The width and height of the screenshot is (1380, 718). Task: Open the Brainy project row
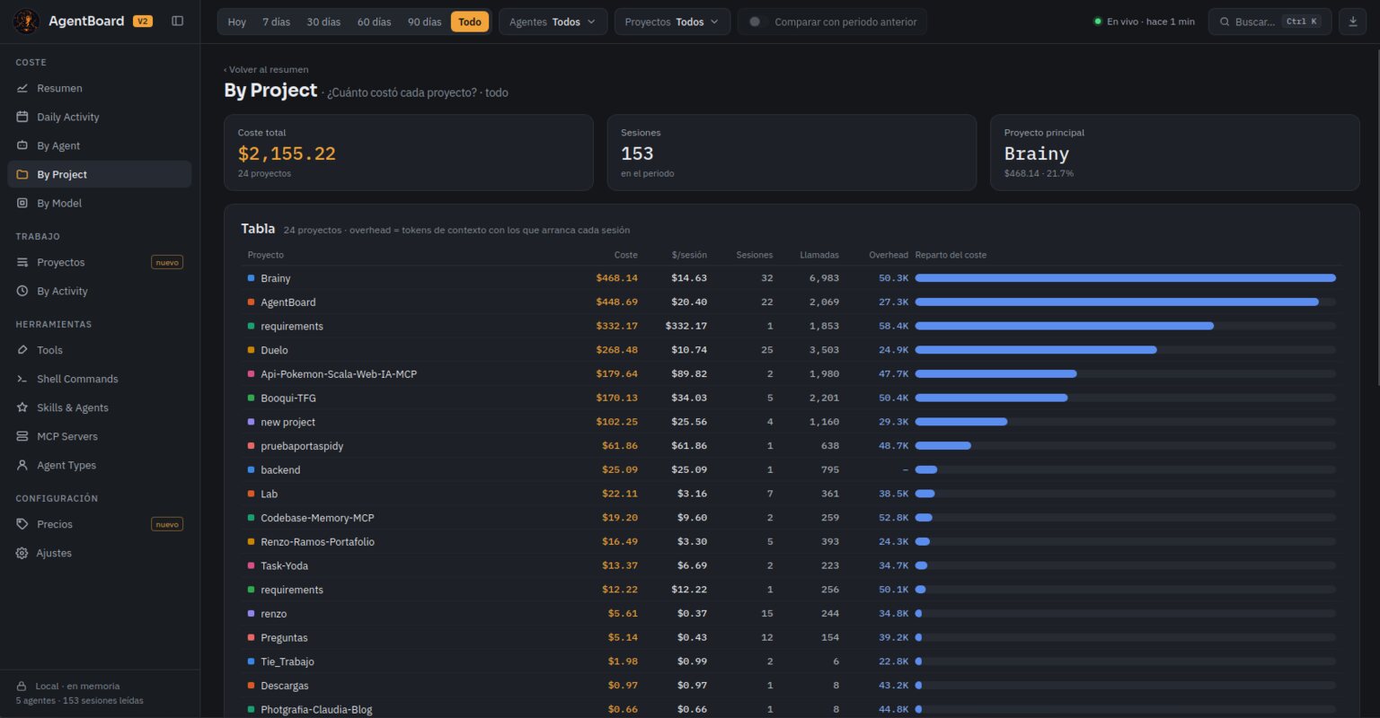[792, 278]
